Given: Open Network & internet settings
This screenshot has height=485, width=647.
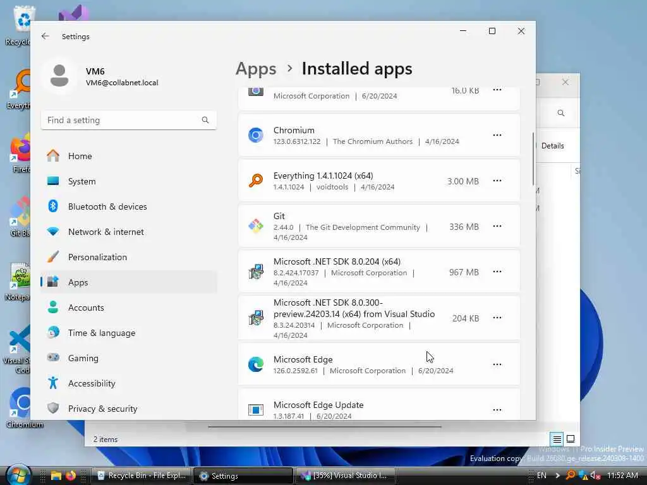Looking at the screenshot, I should point(129,232).
